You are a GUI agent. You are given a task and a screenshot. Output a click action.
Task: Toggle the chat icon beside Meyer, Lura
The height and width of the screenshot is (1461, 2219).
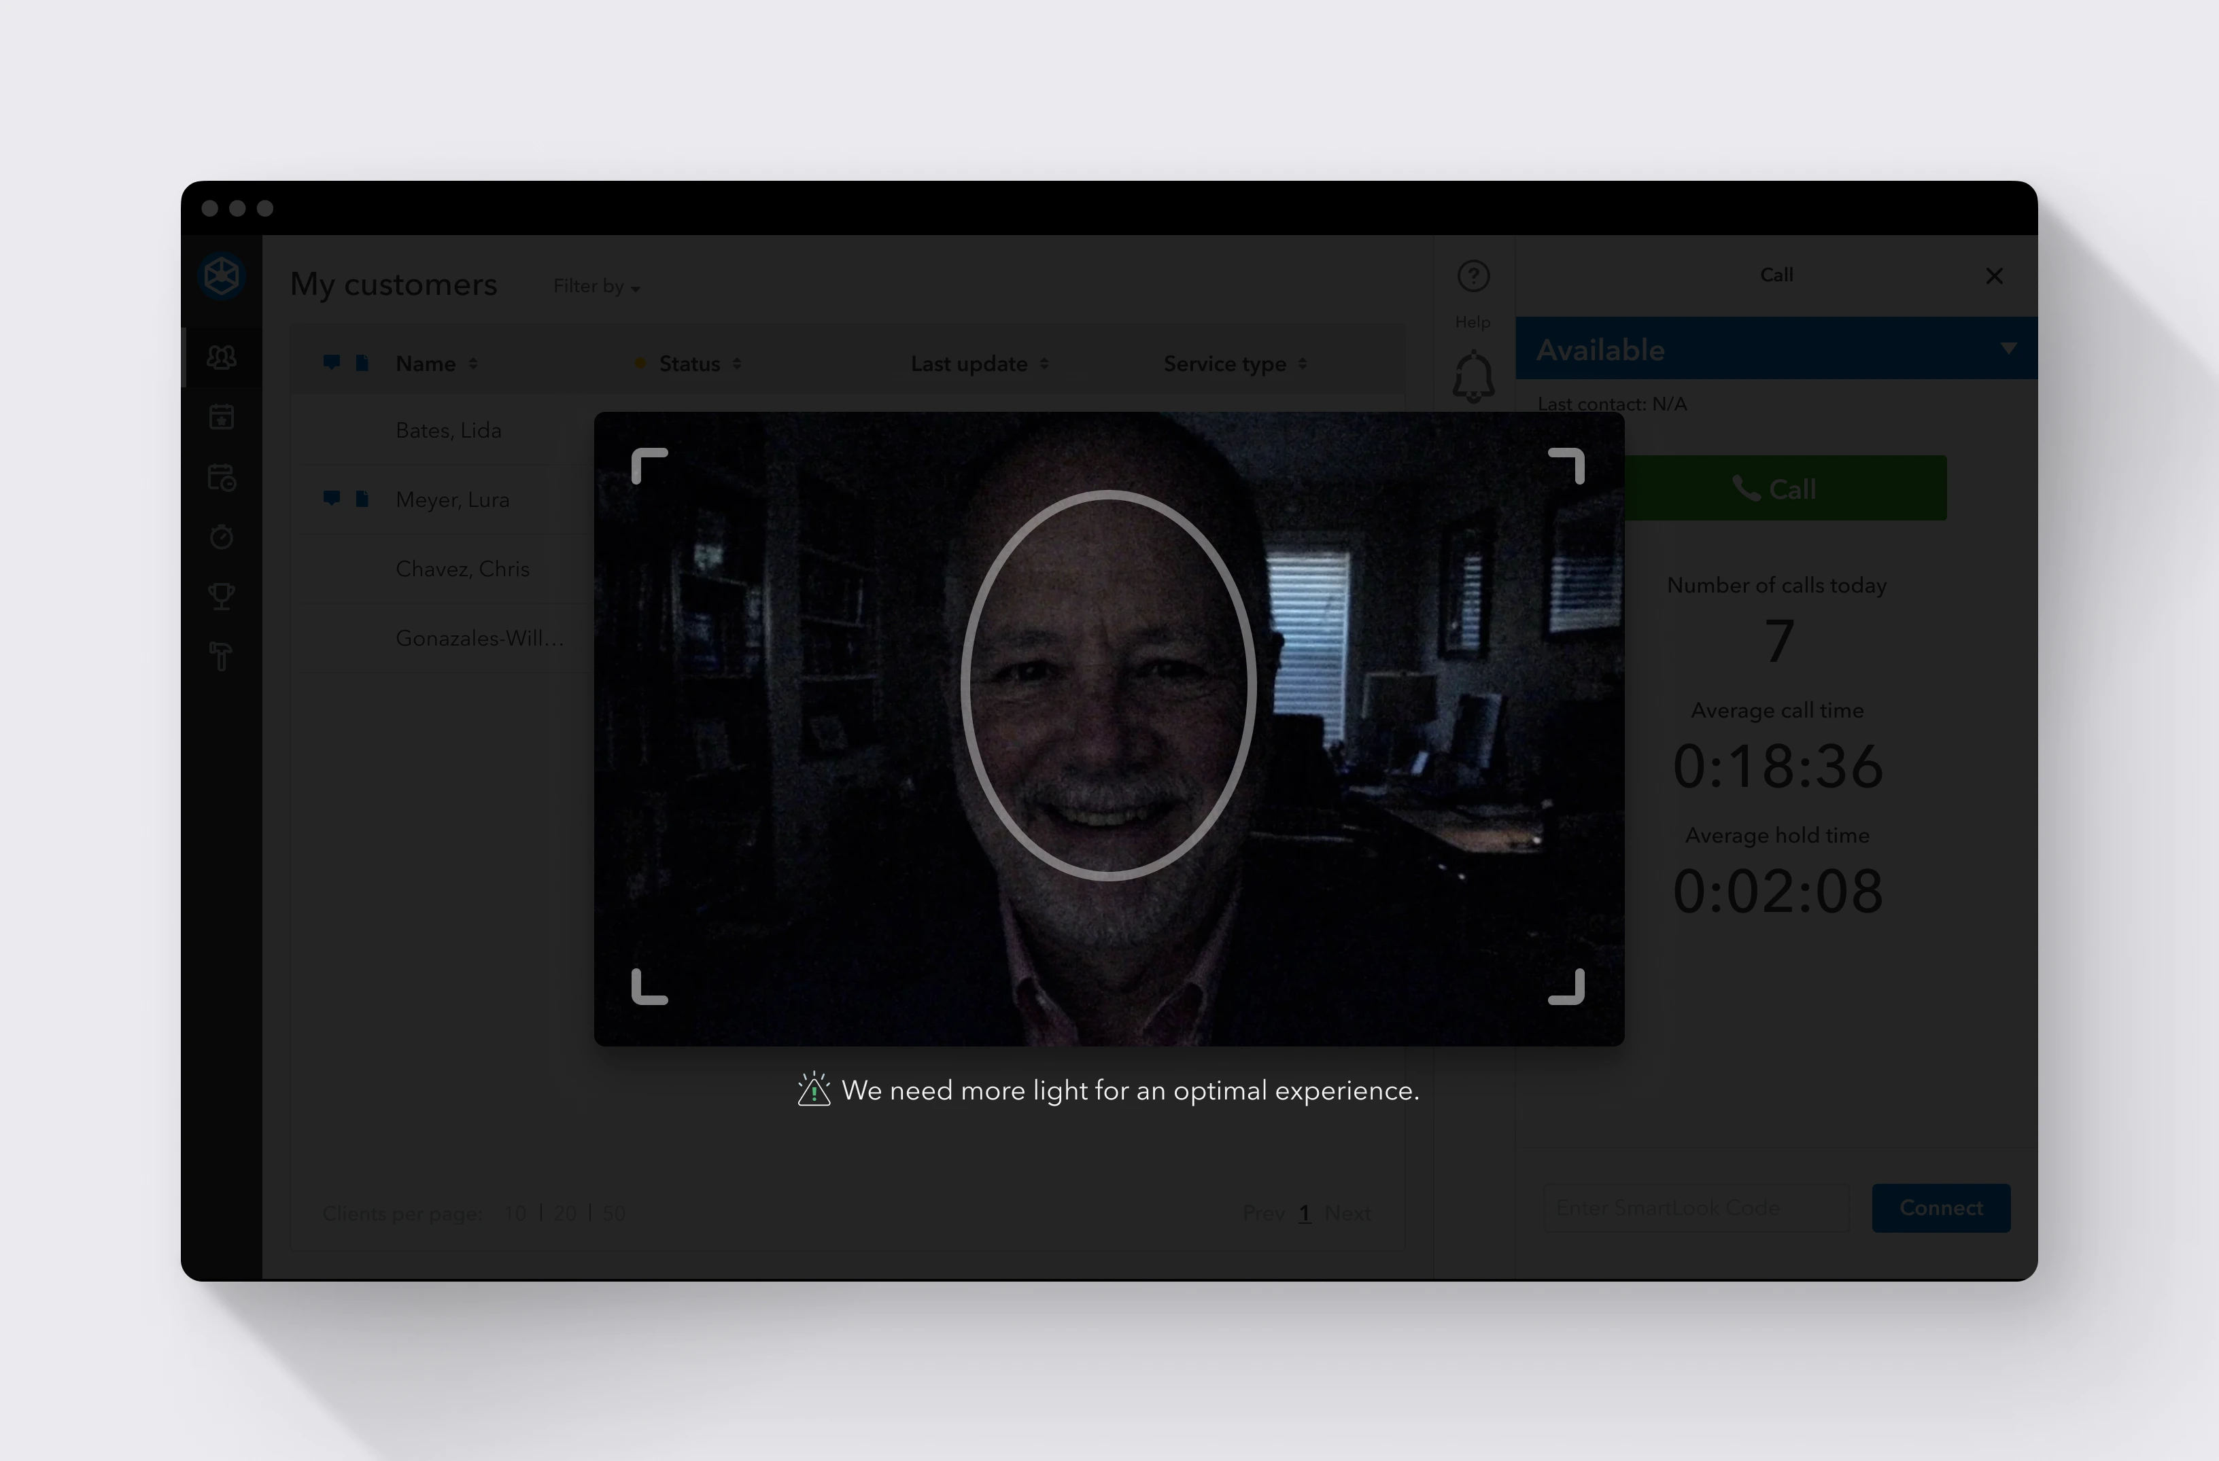click(x=331, y=499)
